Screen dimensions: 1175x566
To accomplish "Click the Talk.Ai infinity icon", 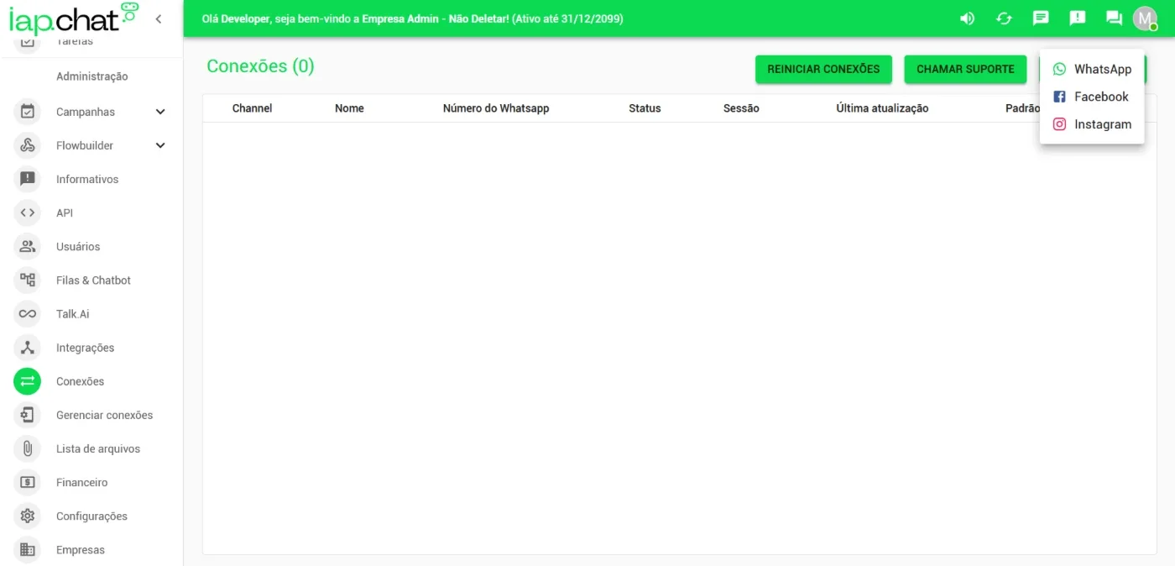I will 28,313.
